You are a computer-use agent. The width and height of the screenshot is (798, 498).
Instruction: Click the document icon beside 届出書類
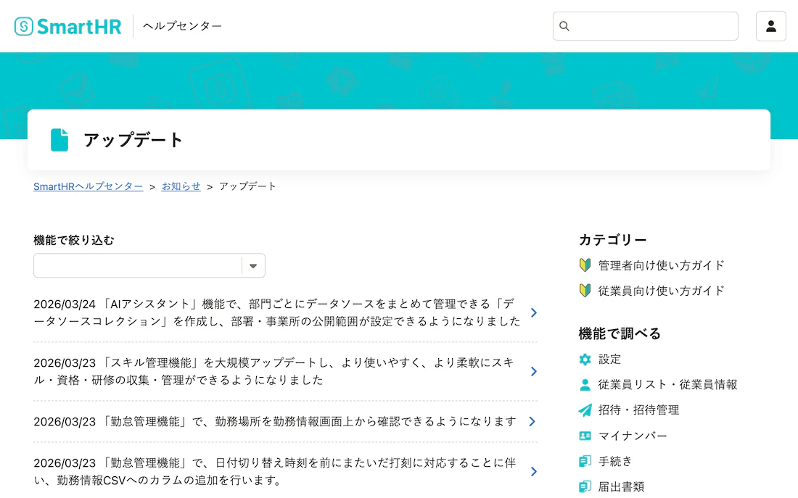585,486
